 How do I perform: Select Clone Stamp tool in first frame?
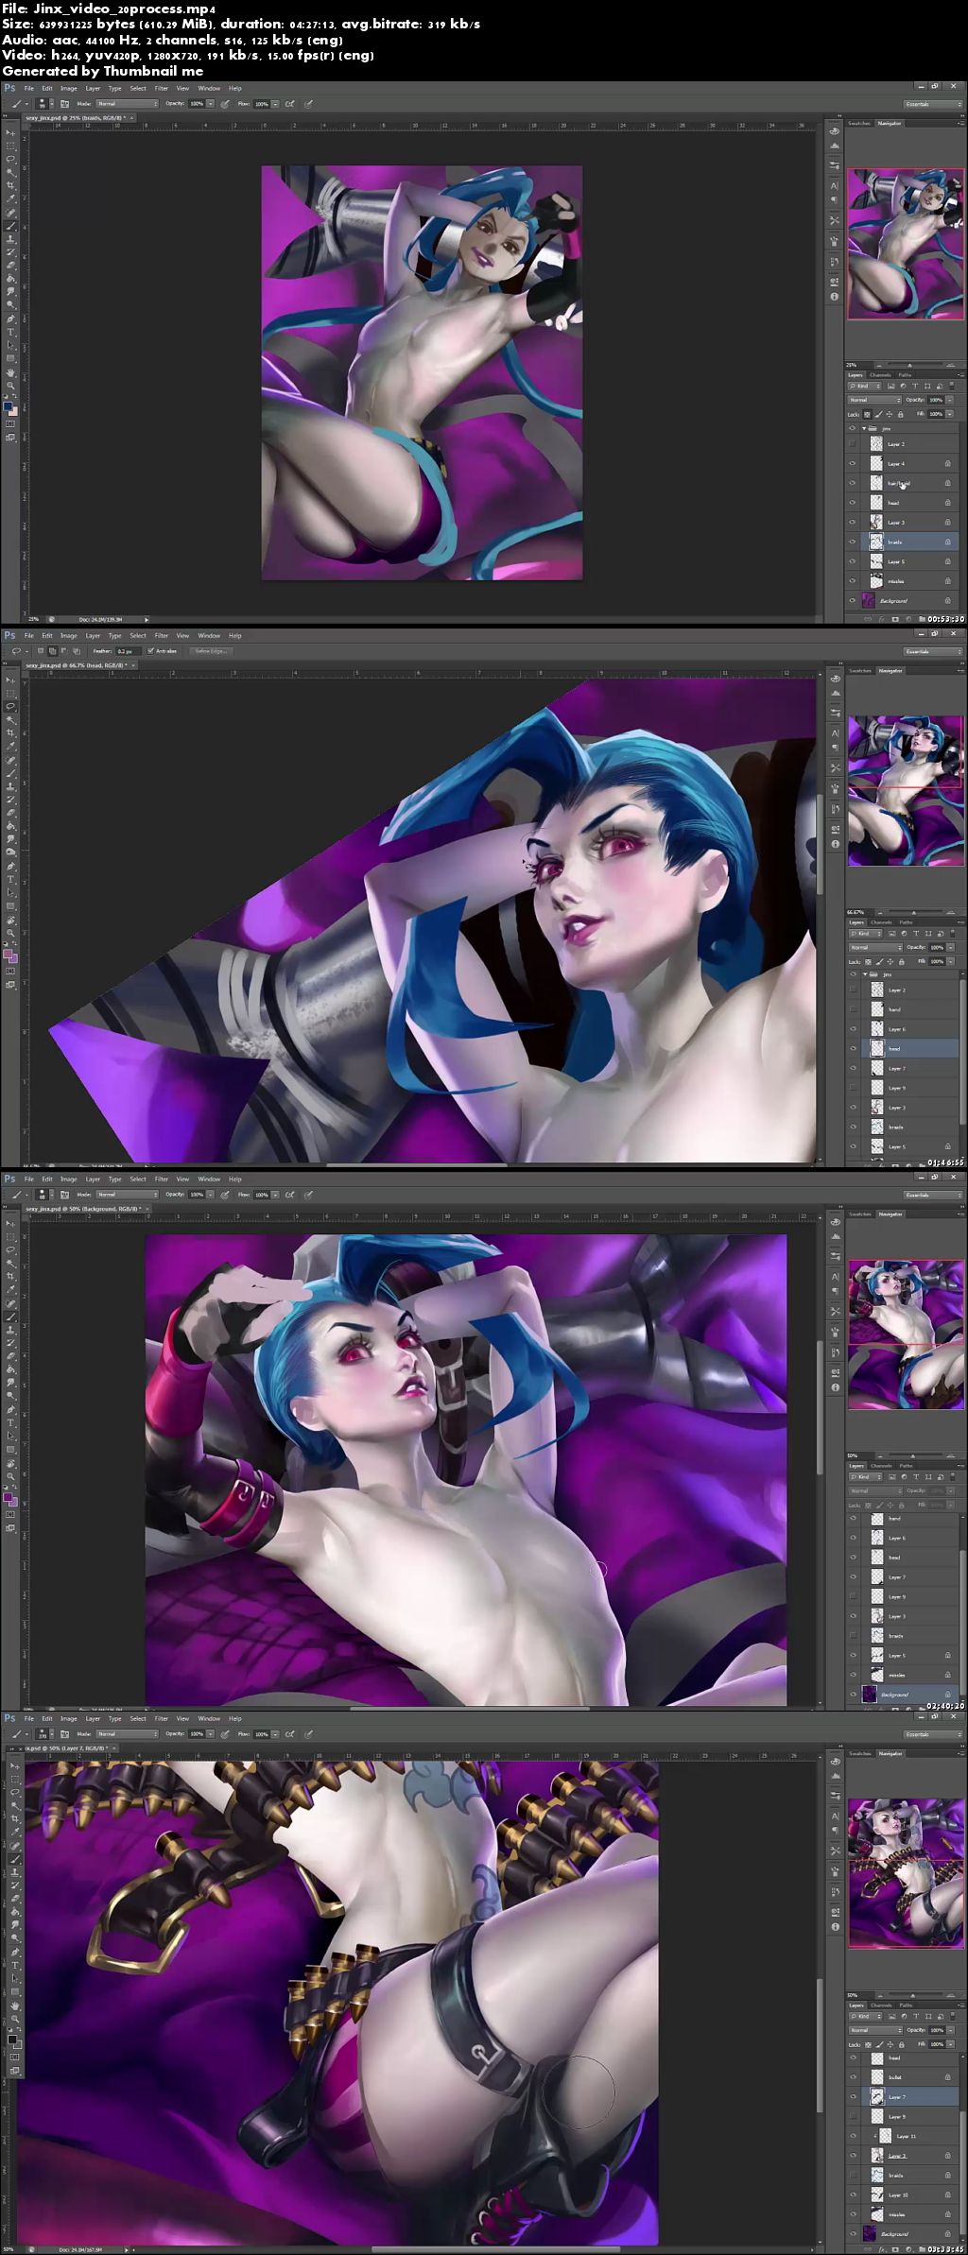[x=11, y=239]
